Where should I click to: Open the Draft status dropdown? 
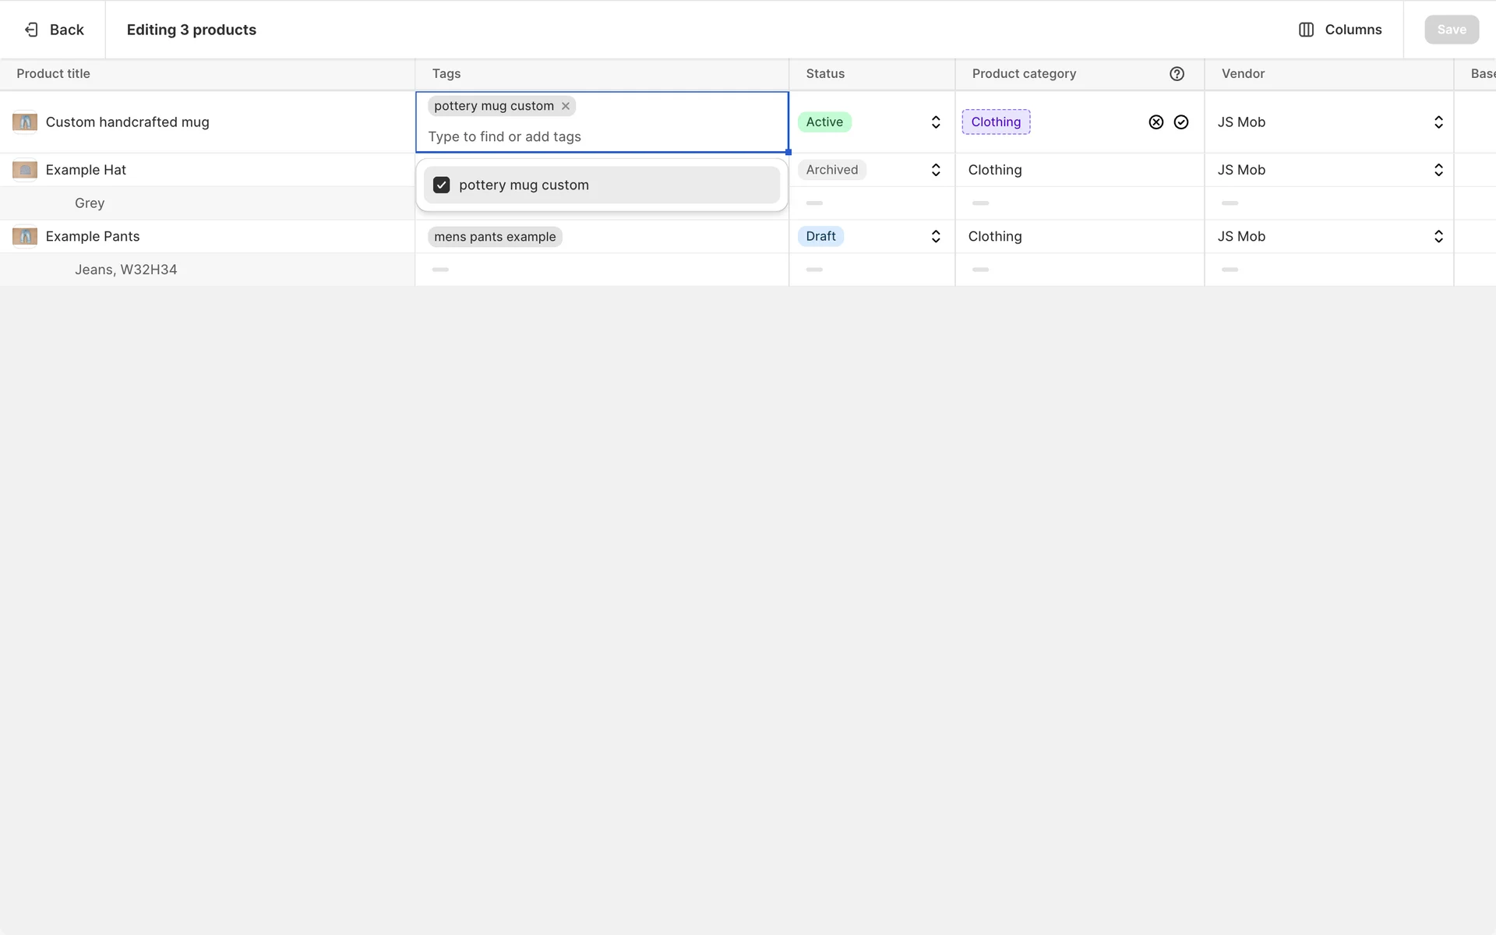[935, 236]
